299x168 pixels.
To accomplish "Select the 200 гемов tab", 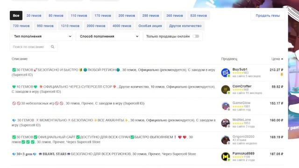I will point(127,15).
